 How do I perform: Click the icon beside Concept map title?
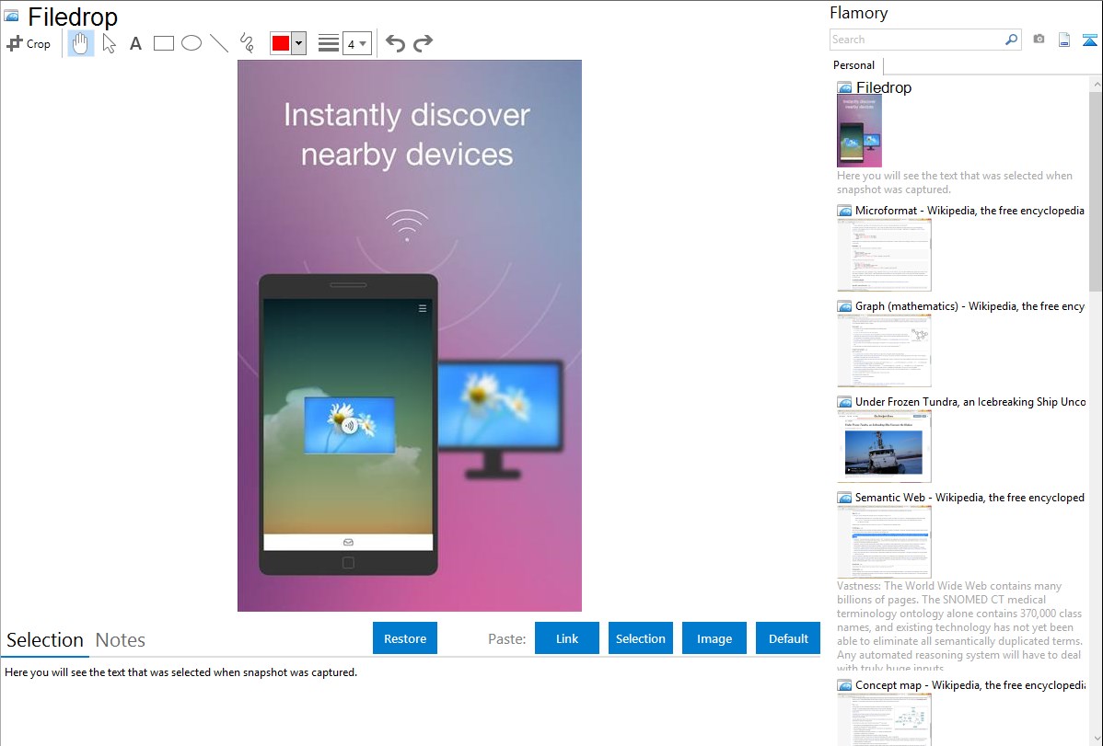coord(845,685)
